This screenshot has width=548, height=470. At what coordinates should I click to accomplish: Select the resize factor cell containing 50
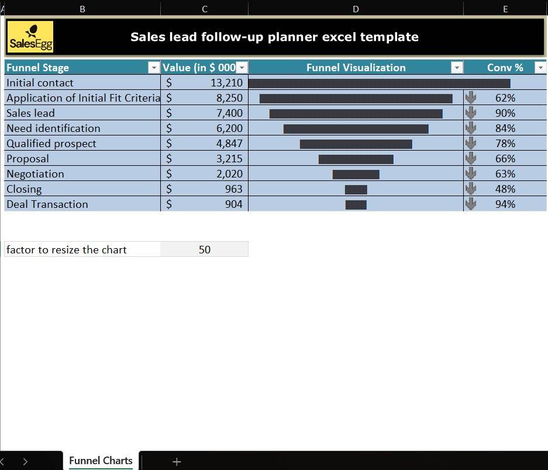(x=204, y=249)
